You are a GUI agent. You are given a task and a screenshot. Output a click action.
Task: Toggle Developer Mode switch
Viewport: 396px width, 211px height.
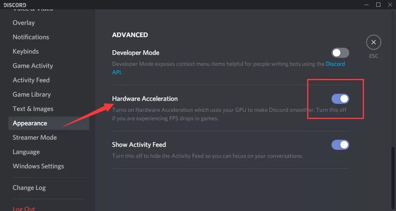tap(340, 53)
